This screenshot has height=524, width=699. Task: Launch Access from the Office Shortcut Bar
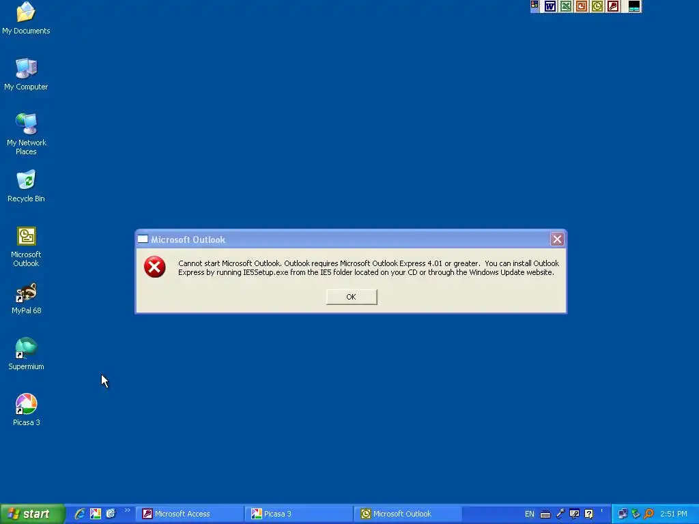coord(612,6)
